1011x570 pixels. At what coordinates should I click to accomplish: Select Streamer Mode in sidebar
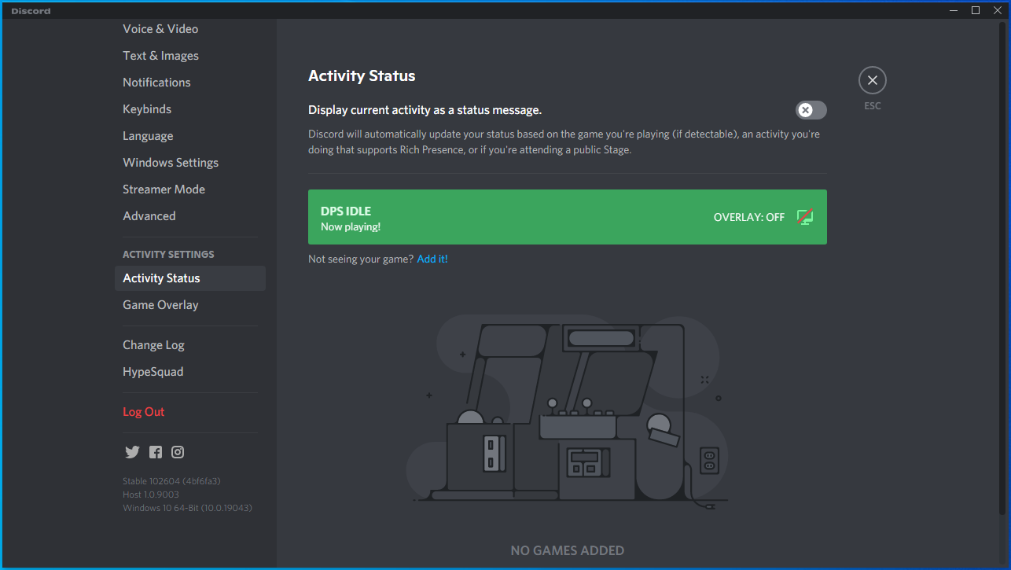click(x=164, y=189)
